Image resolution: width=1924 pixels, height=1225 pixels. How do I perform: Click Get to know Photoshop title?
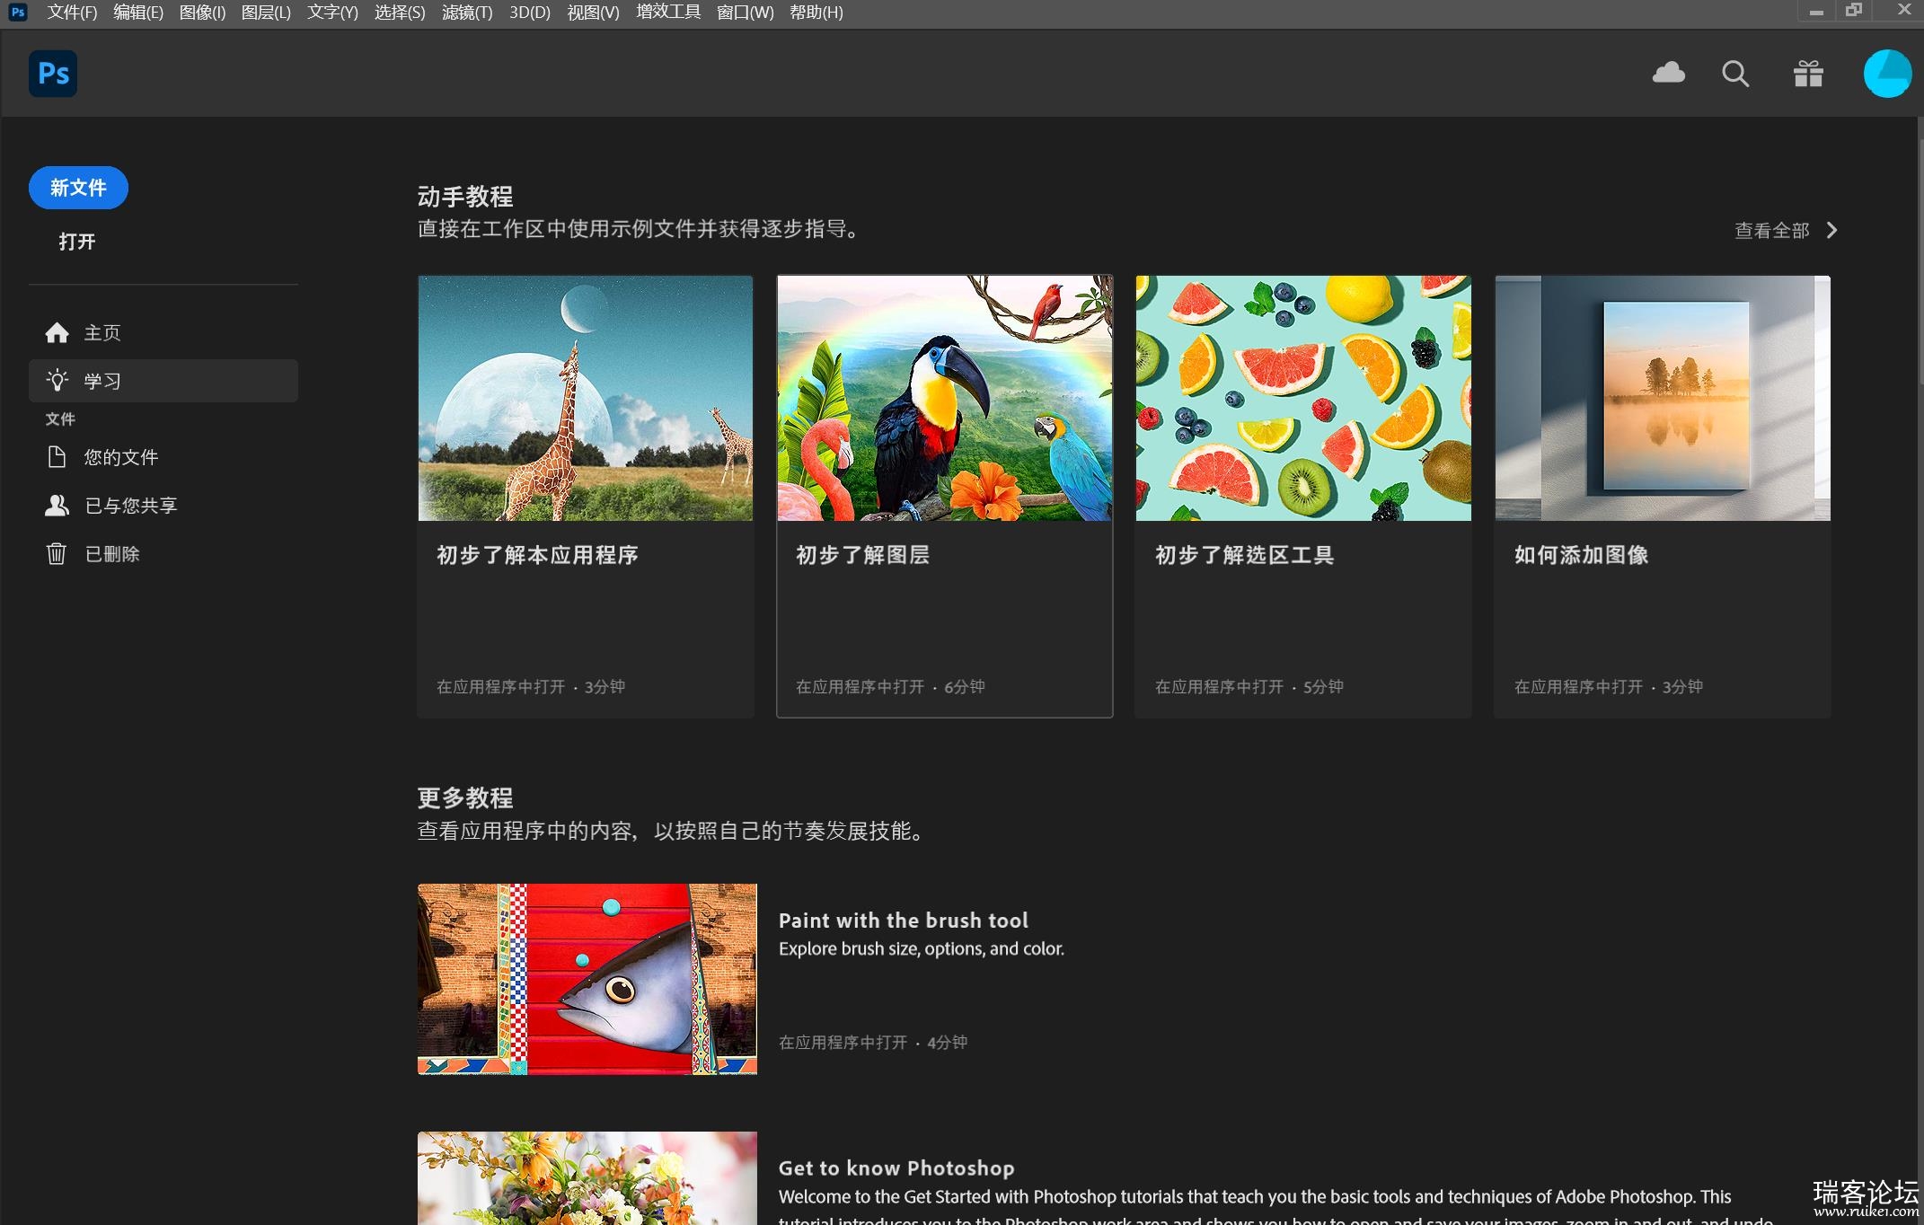pyautogui.click(x=896, y=1168)
